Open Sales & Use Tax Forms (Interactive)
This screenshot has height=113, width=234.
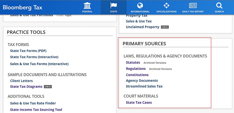pyautogui.click(x=39, y=64)
